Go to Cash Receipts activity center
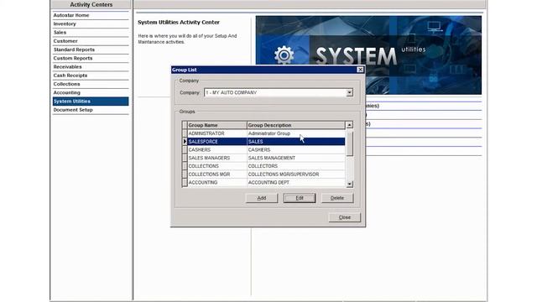 91,75
